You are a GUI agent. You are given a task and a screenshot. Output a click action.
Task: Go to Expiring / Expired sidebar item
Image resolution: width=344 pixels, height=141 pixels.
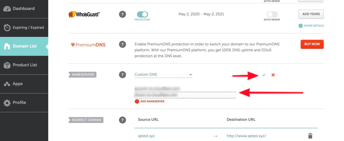point(24,27)
